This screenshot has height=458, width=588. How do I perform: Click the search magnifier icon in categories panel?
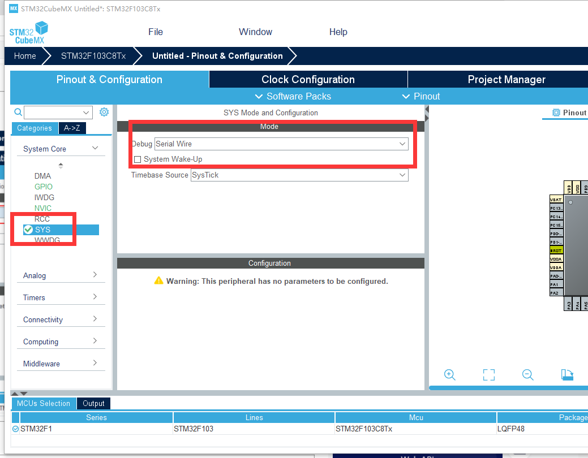click(18, 112)
